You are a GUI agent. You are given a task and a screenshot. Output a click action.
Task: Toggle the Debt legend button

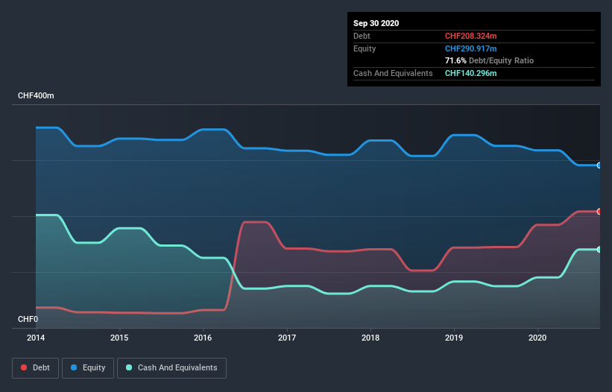tap(35, 368)
